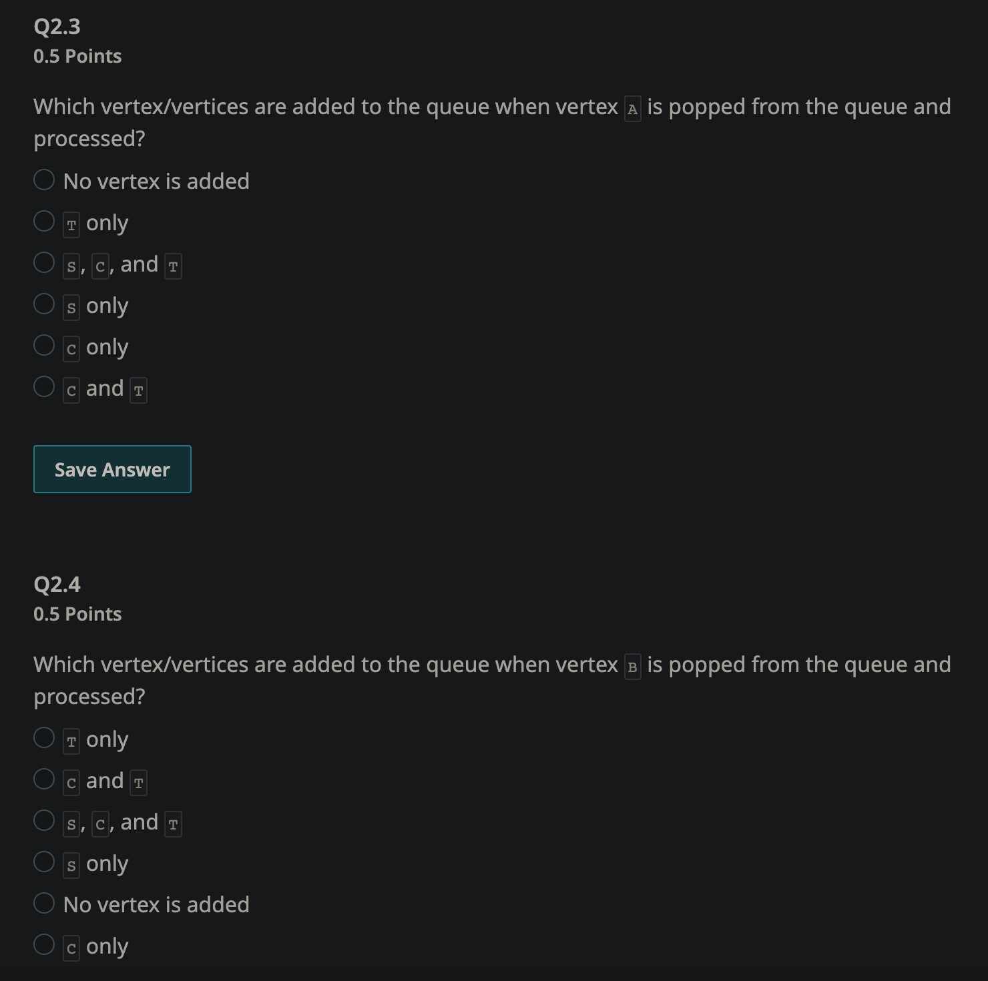Screen dimensions: 988x981
Task: Select "S only" answer in Q2.3
Action: tap(44, 304)
